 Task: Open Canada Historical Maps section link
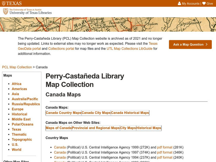[130, 113]
